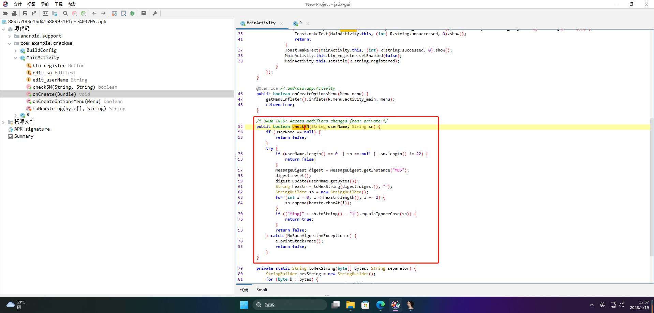The height and width of the screenshot is (313, 654).
Task: Switch to the R editor tab
Action: coord(300,23)
